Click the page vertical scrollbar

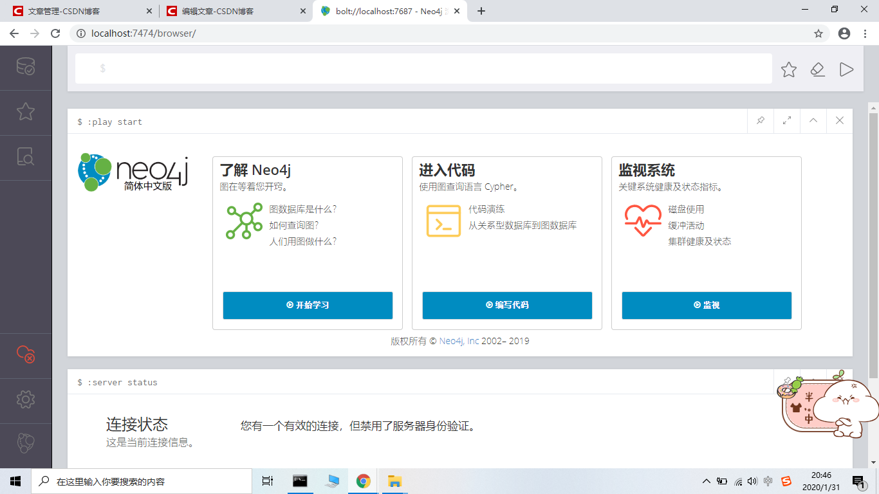click(873, 244)
